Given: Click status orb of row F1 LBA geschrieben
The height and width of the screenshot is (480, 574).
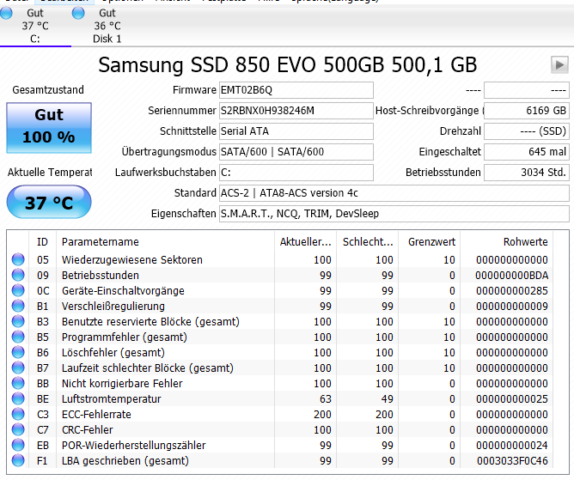Looking at the screenshot, I should click(18, 460).
